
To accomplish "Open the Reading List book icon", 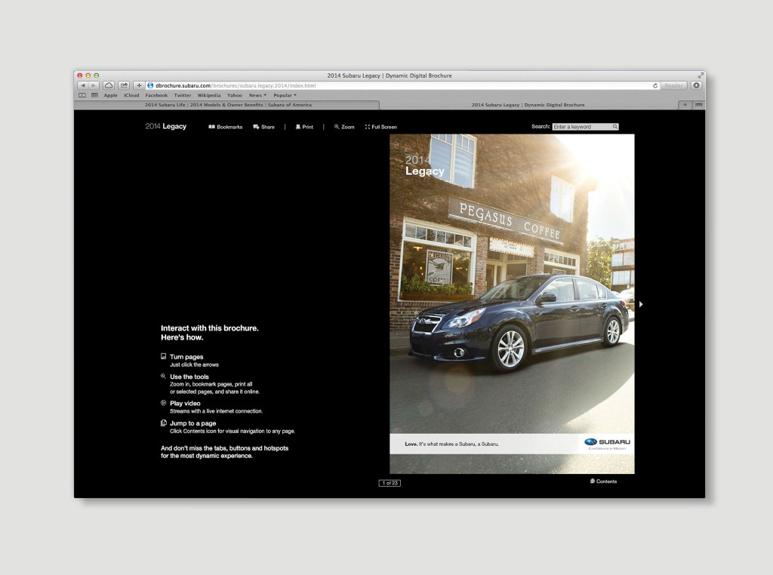I will coord(82,96).
